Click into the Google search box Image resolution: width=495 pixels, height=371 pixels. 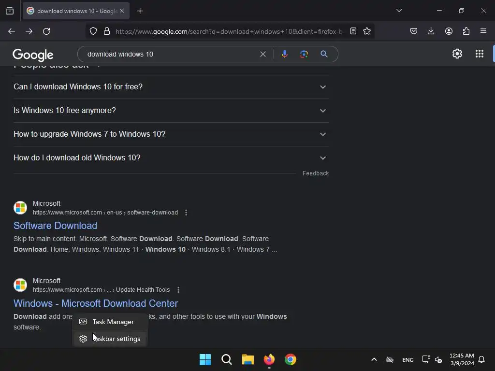click(171, 54)
